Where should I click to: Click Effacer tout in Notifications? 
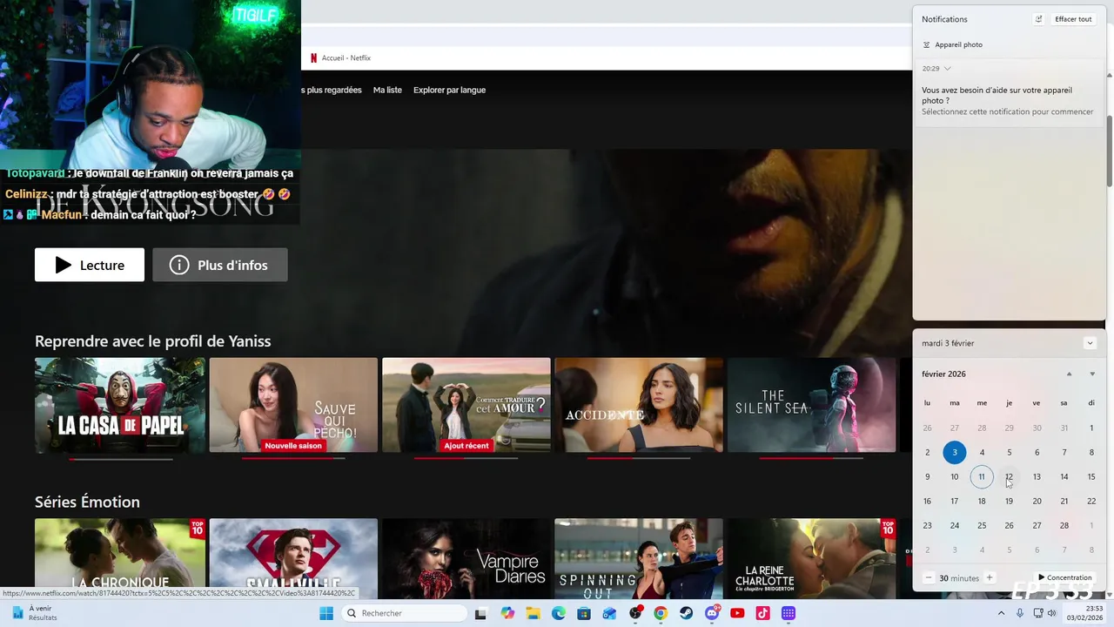[1073, 19]
